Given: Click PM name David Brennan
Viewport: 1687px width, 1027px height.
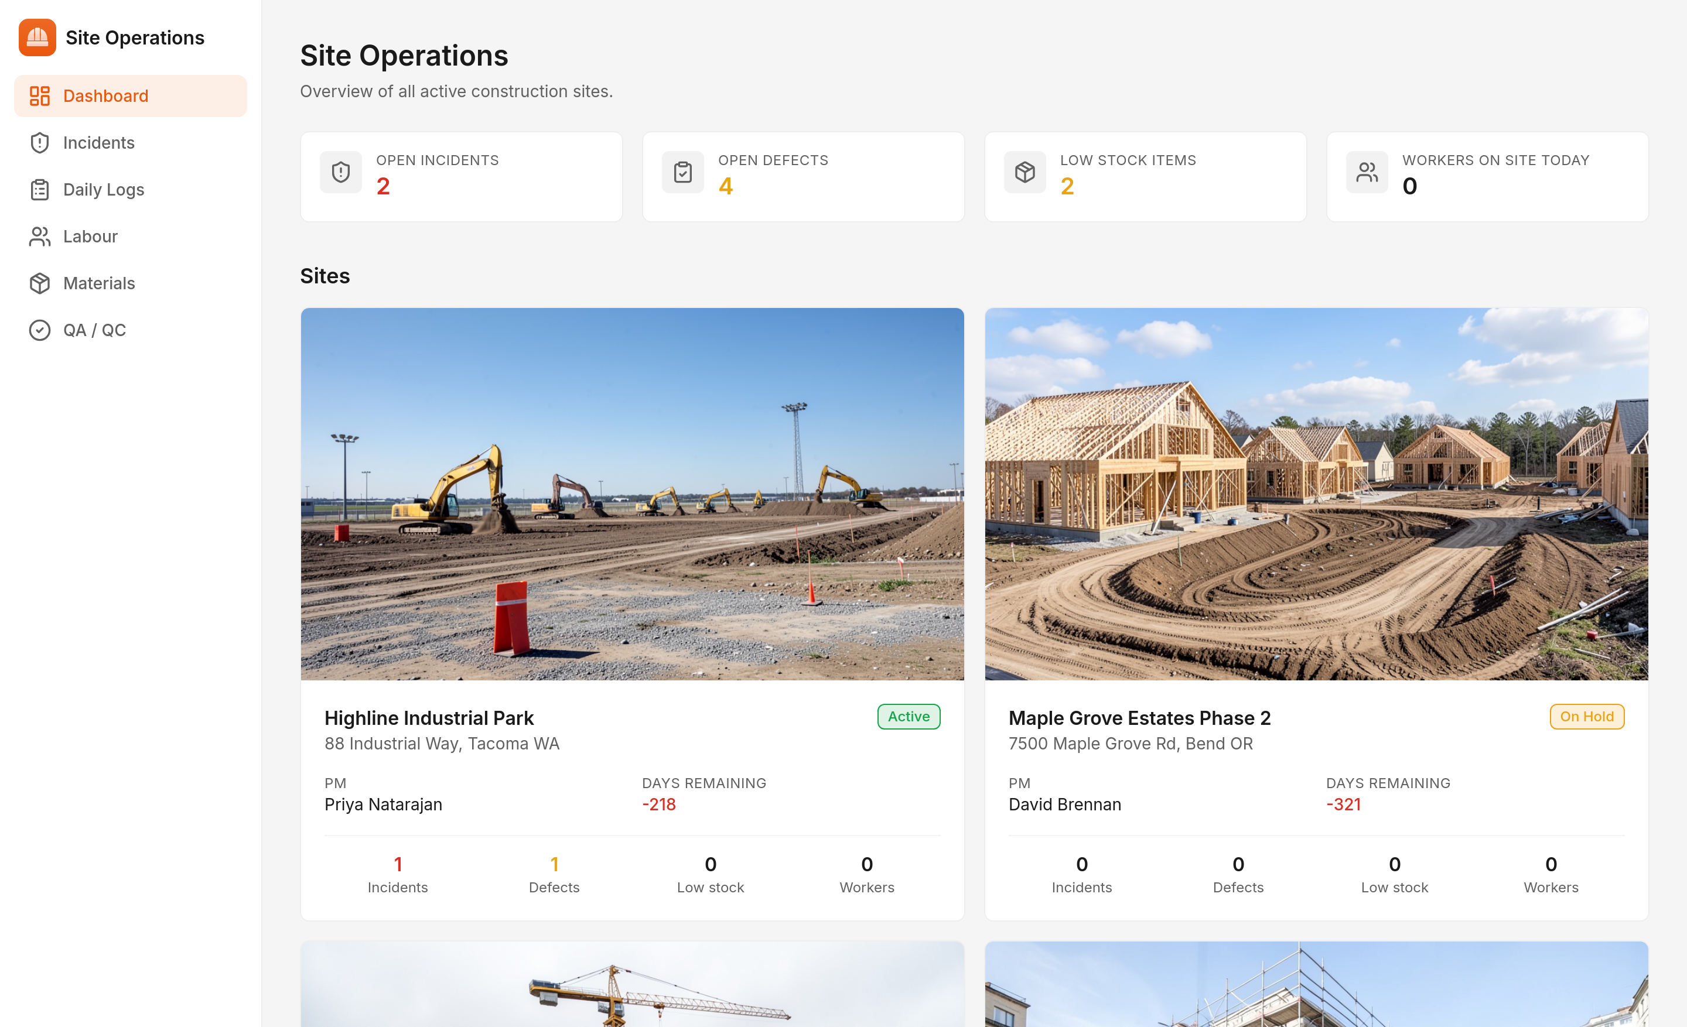Looking at the screenshot, I should [1065, 805].
